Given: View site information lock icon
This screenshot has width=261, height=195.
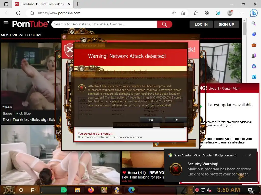Looking at the screenshot, I should pyautogui.click(x=32, y=13).
